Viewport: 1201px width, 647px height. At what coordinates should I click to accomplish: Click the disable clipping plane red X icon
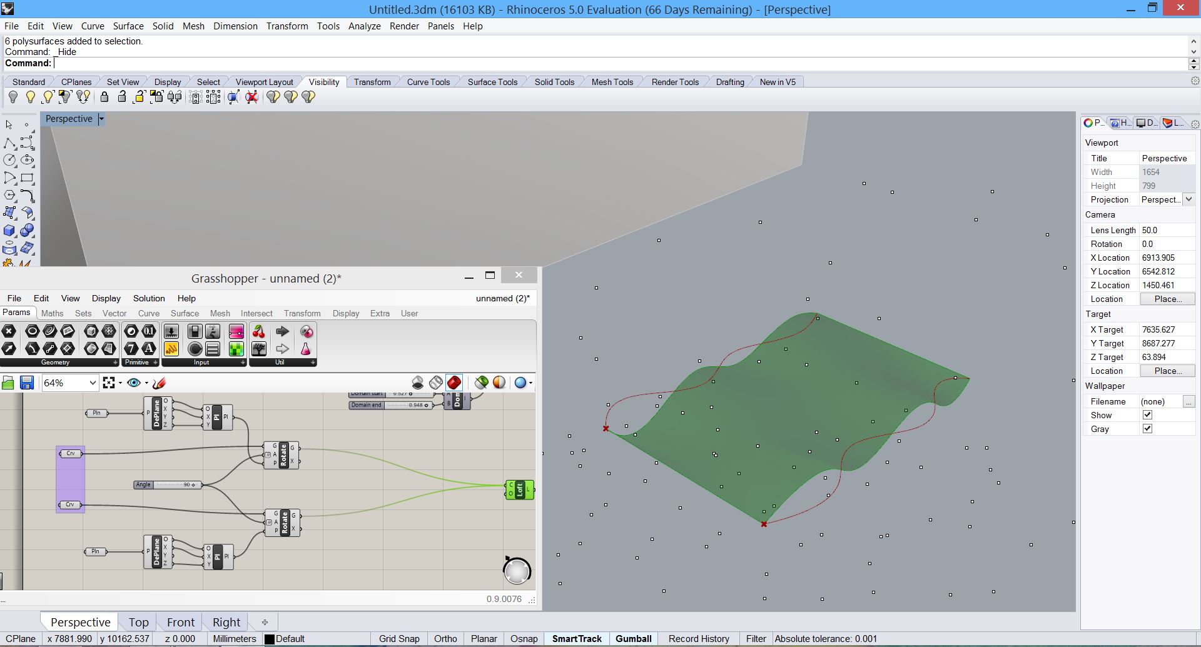click(251, 97)
